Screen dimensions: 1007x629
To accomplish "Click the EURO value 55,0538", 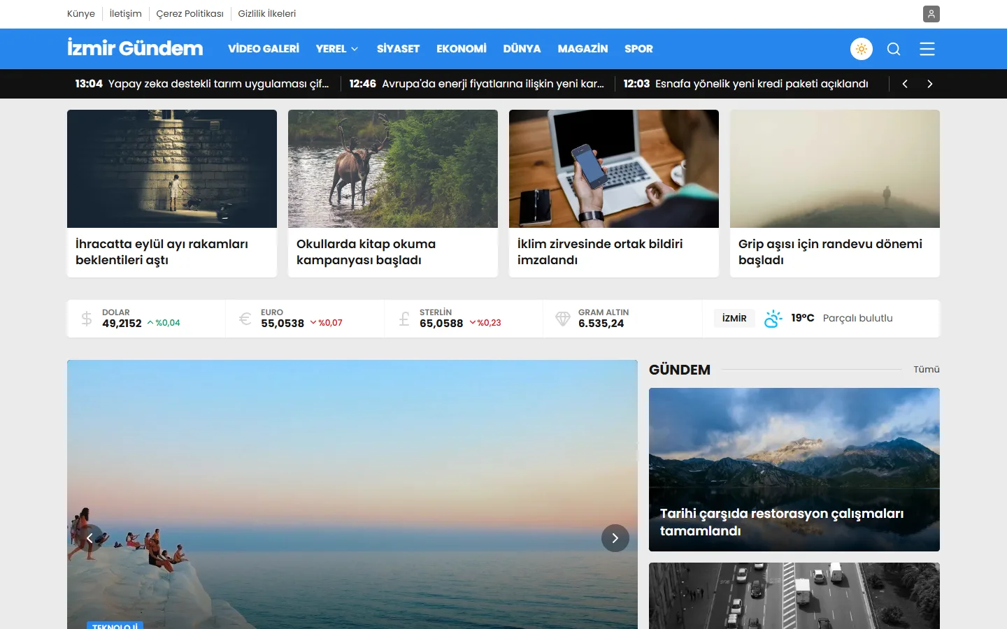I will tap(283, 324).
